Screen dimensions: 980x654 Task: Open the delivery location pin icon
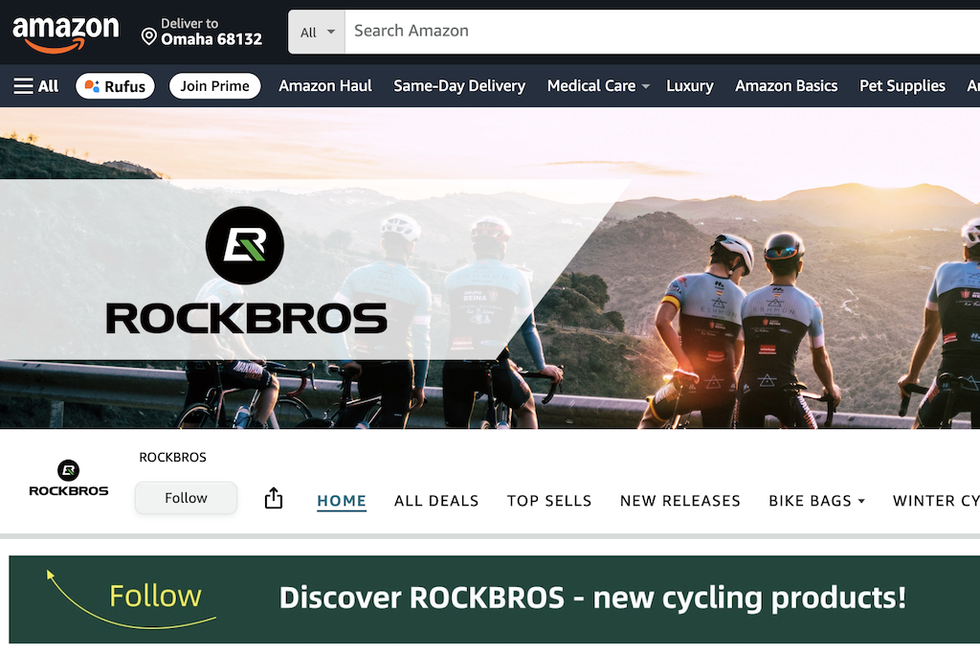[x=148, y=37]
